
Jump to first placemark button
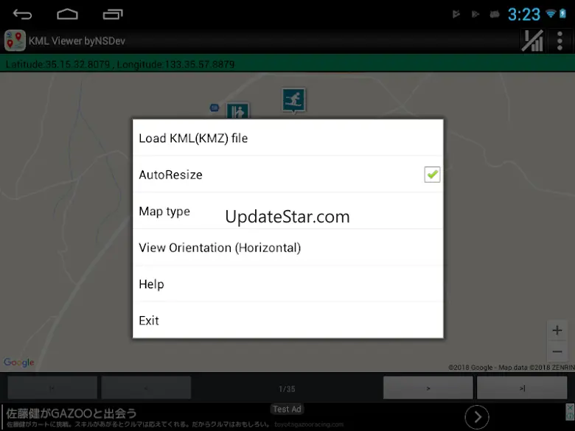coord(52,388)
